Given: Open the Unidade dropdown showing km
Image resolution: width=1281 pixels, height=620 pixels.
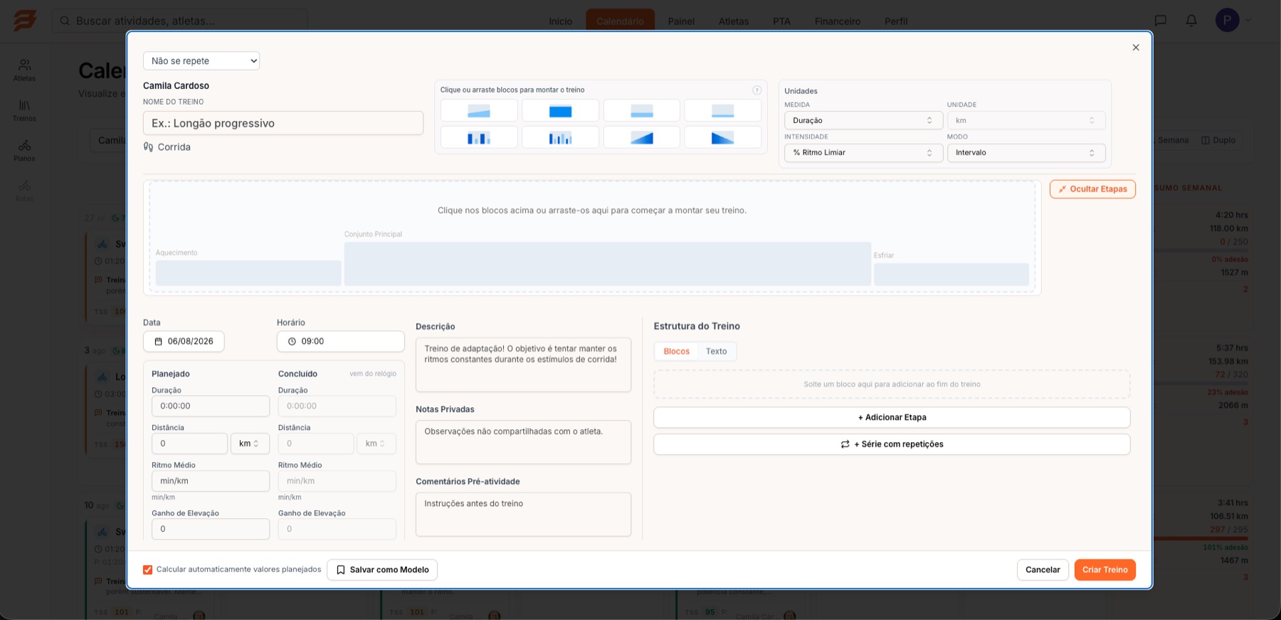Looking at the screenshot, I should [1026, 120].
